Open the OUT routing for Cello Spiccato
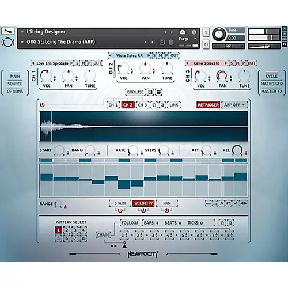288x288 pixels. tap(252, 63)
